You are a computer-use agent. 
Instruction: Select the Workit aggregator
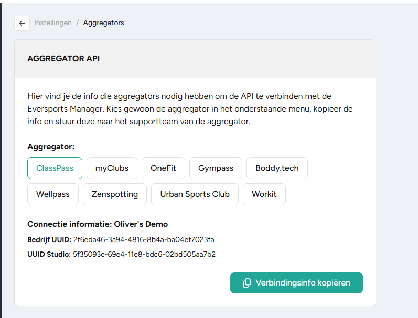264,194
